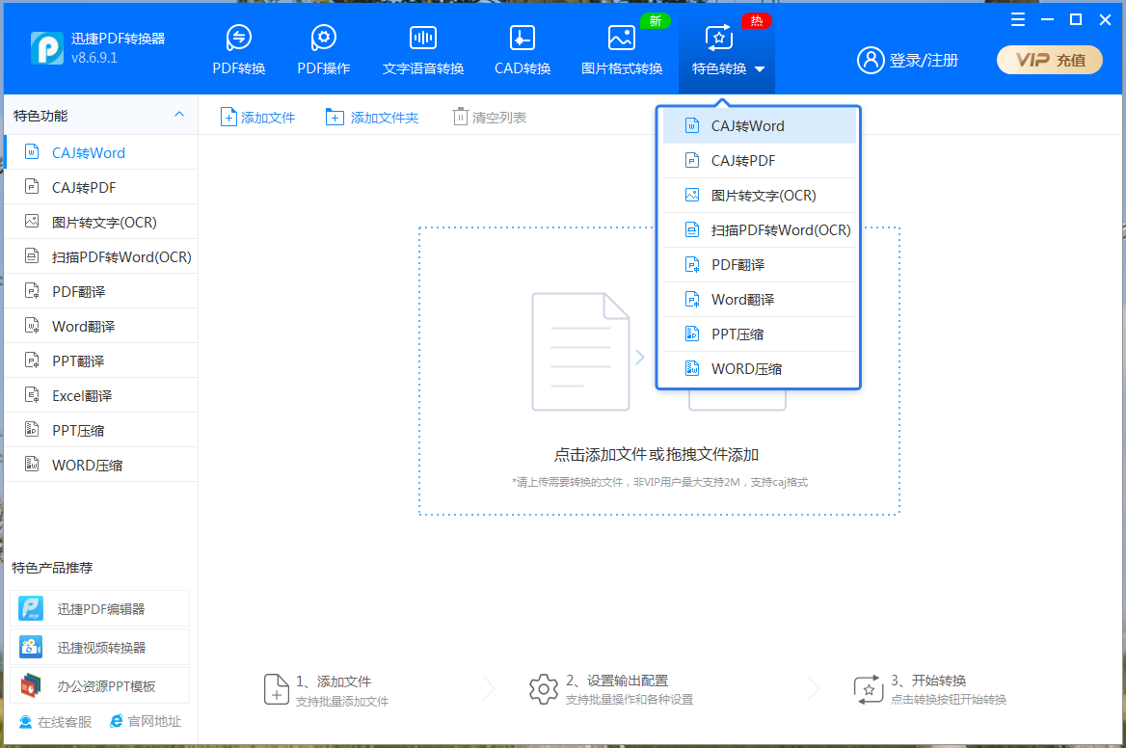
Task: Choose 图片转文字(OCR) from dropdown menu
Action: (x=759, y=196)
